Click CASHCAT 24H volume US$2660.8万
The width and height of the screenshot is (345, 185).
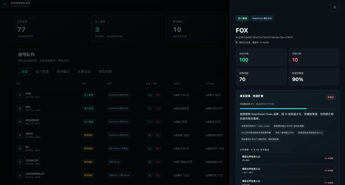tap(214, 162)
